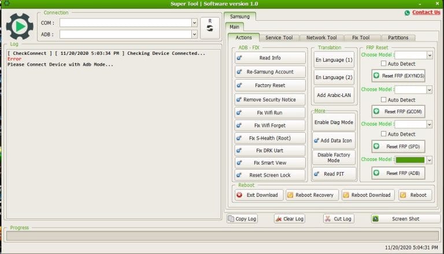Click the scissors icon on Cut Log
This screenshot has height=254, width=444.
click(x=328, y=219)
